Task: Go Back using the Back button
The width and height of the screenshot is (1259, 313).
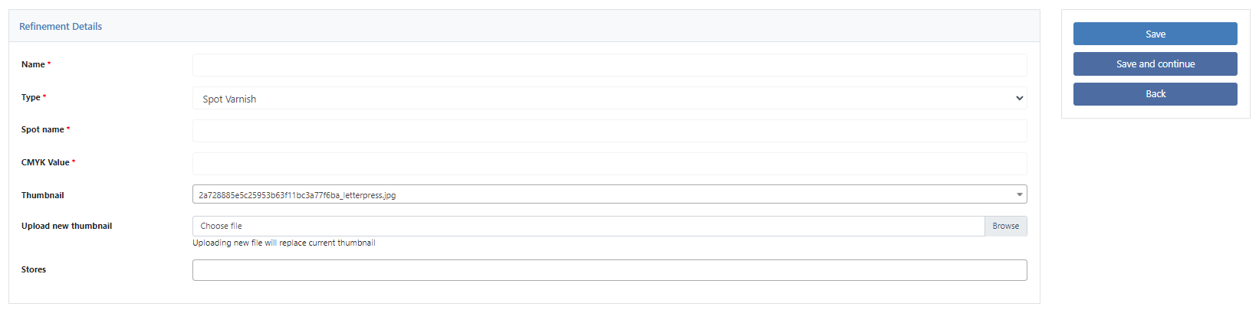Action: click(x=1155, y=93)
